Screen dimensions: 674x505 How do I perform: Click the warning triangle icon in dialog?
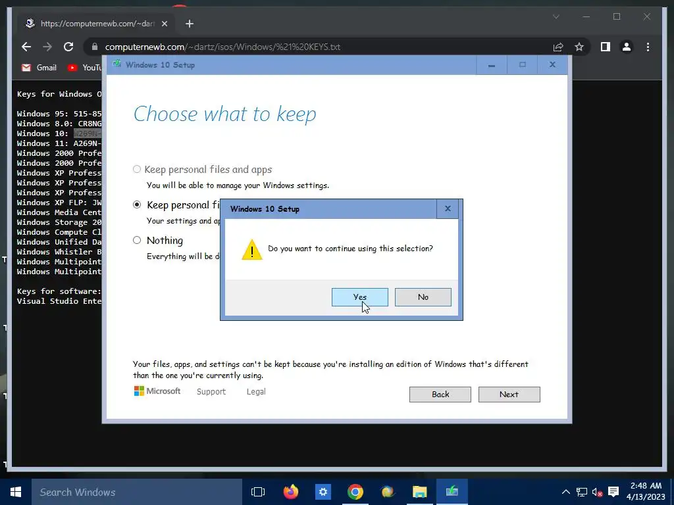[x=252, y=249]
